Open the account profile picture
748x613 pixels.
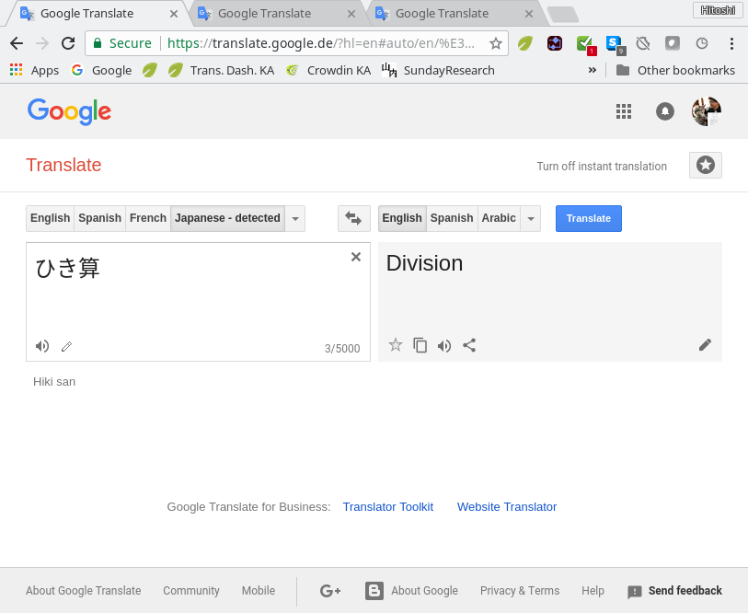707,111
